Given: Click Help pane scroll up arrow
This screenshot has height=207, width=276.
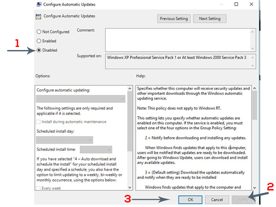Looking at the screenshot, I should coord(255,88).
